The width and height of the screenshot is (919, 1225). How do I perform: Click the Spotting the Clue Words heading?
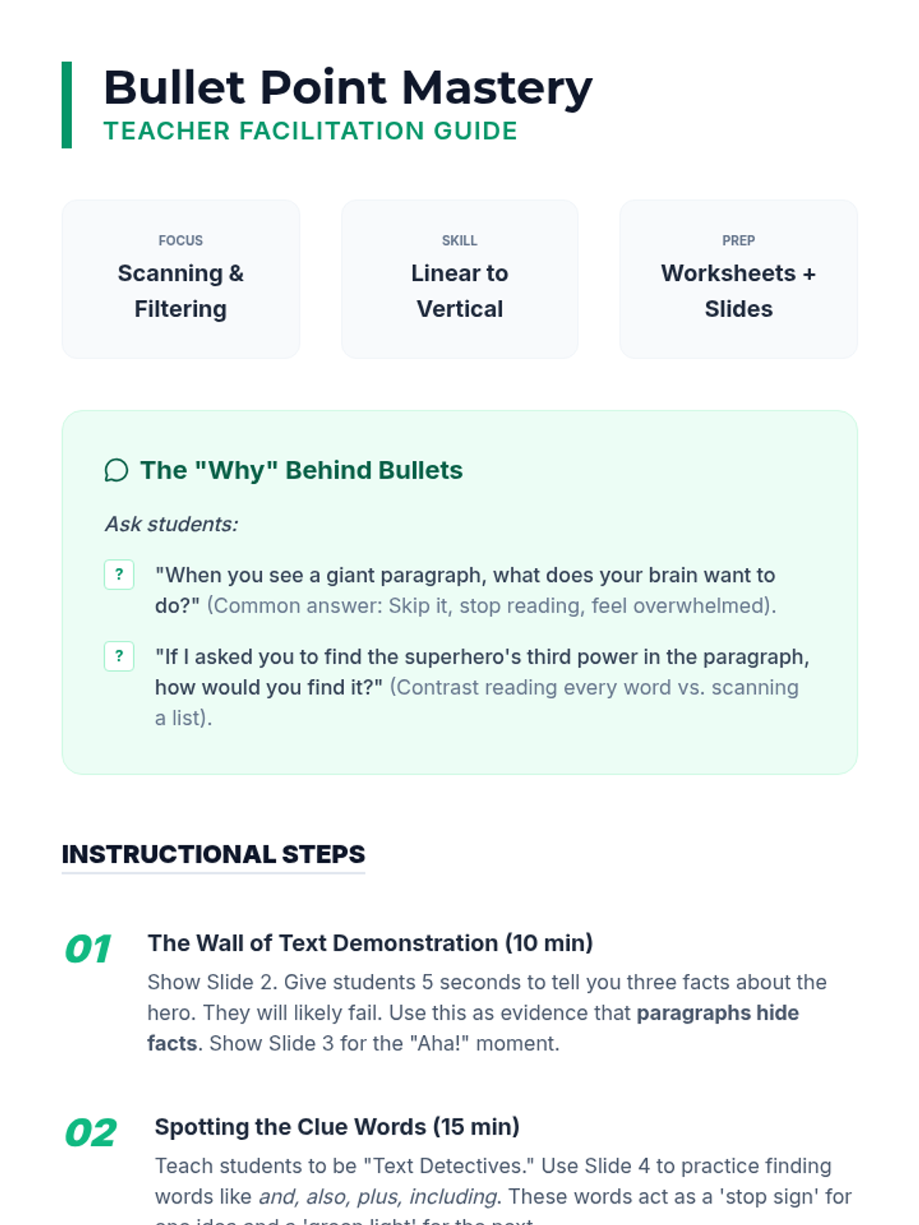coord(337,1126)
